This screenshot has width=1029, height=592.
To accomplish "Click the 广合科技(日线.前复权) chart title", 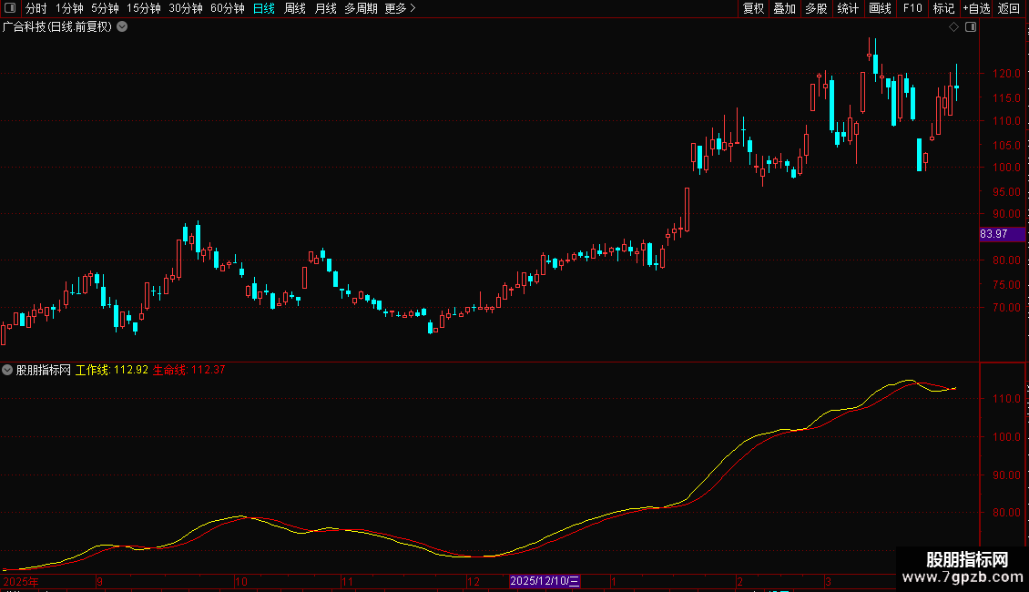I will click(57, 27).
